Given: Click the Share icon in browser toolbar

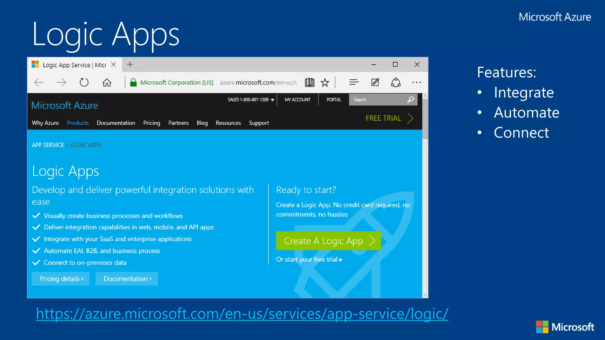Looking at the screenshot, I should pos(396,82).
